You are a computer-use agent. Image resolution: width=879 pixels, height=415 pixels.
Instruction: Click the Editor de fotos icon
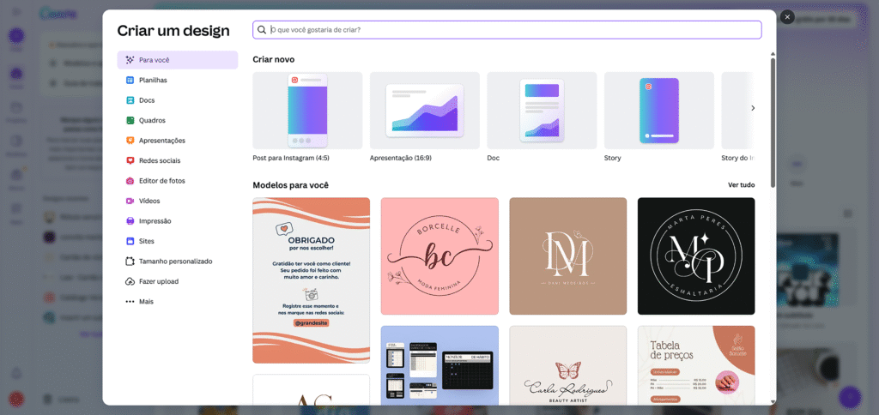pyautogui.click(x=130, y=181)
